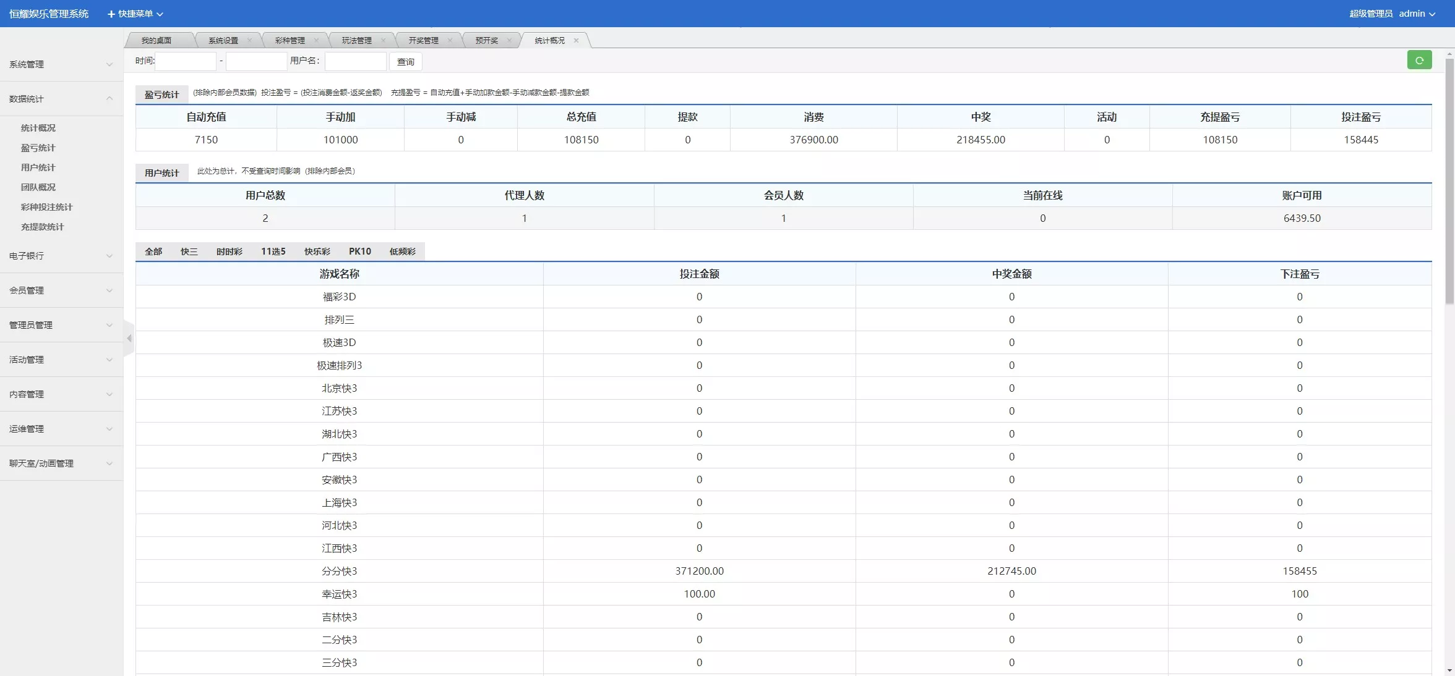
Task: Close the 彩种管理 tab using its X icon
Action: click(x=317, y=41)
